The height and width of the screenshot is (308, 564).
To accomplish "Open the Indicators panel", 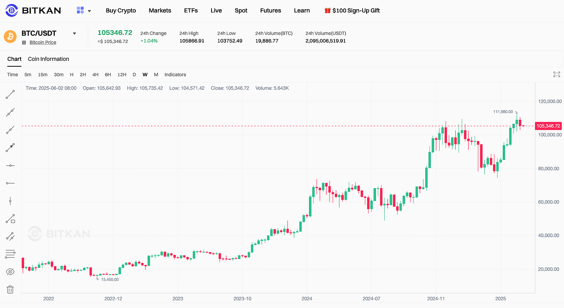I will coord(175,74).
